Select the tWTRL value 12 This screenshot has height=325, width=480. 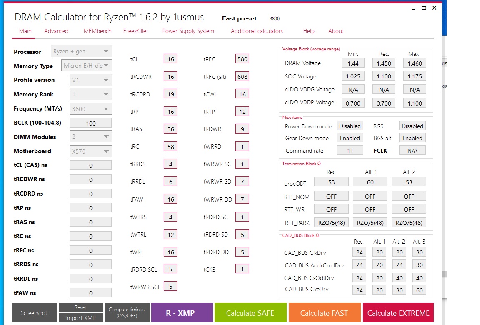click(170, 234)
